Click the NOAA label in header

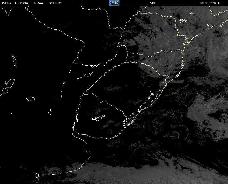(39, 3)
